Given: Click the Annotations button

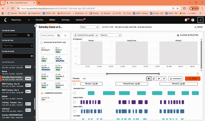Looking at the screenshot, I should (x=176, y=79).
